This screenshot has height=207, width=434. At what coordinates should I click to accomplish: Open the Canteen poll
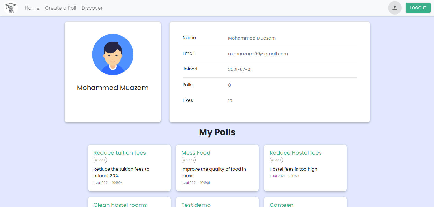(x=281, y=205)
